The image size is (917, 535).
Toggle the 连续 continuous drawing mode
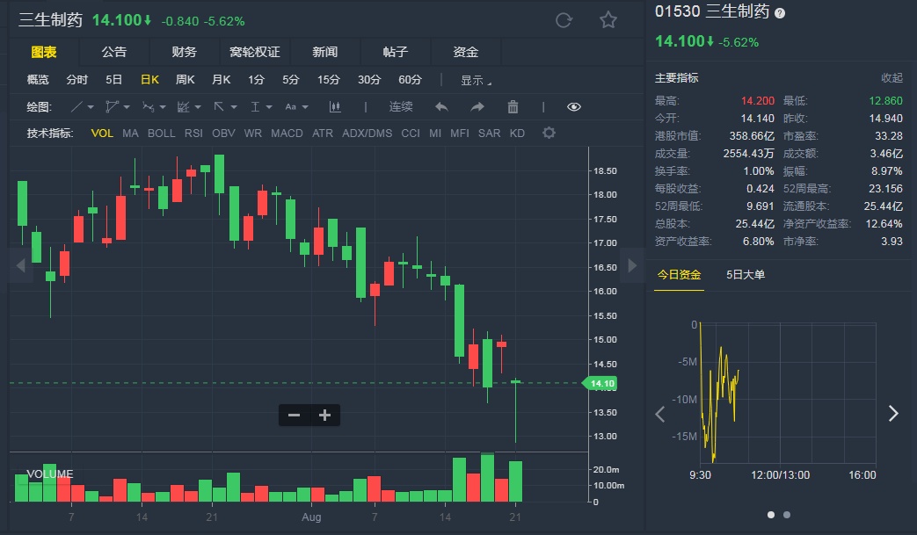coord(401,107)
